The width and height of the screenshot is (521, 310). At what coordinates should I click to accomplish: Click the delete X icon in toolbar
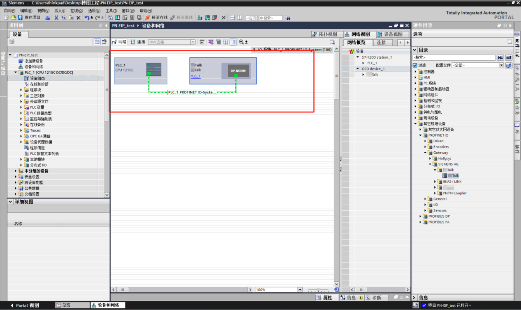click(x=79, y=18)
